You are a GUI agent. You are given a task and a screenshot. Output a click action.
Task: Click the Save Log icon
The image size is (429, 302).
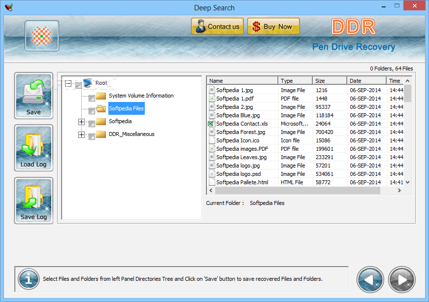pyautogui.click(x=33, y=197)
